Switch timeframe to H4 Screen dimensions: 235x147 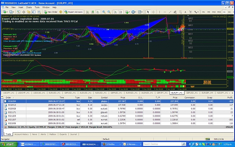(229, 12)
